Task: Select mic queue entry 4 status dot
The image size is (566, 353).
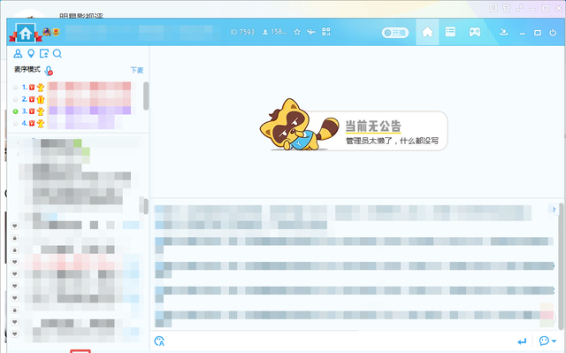Action: tap(16, 124)
